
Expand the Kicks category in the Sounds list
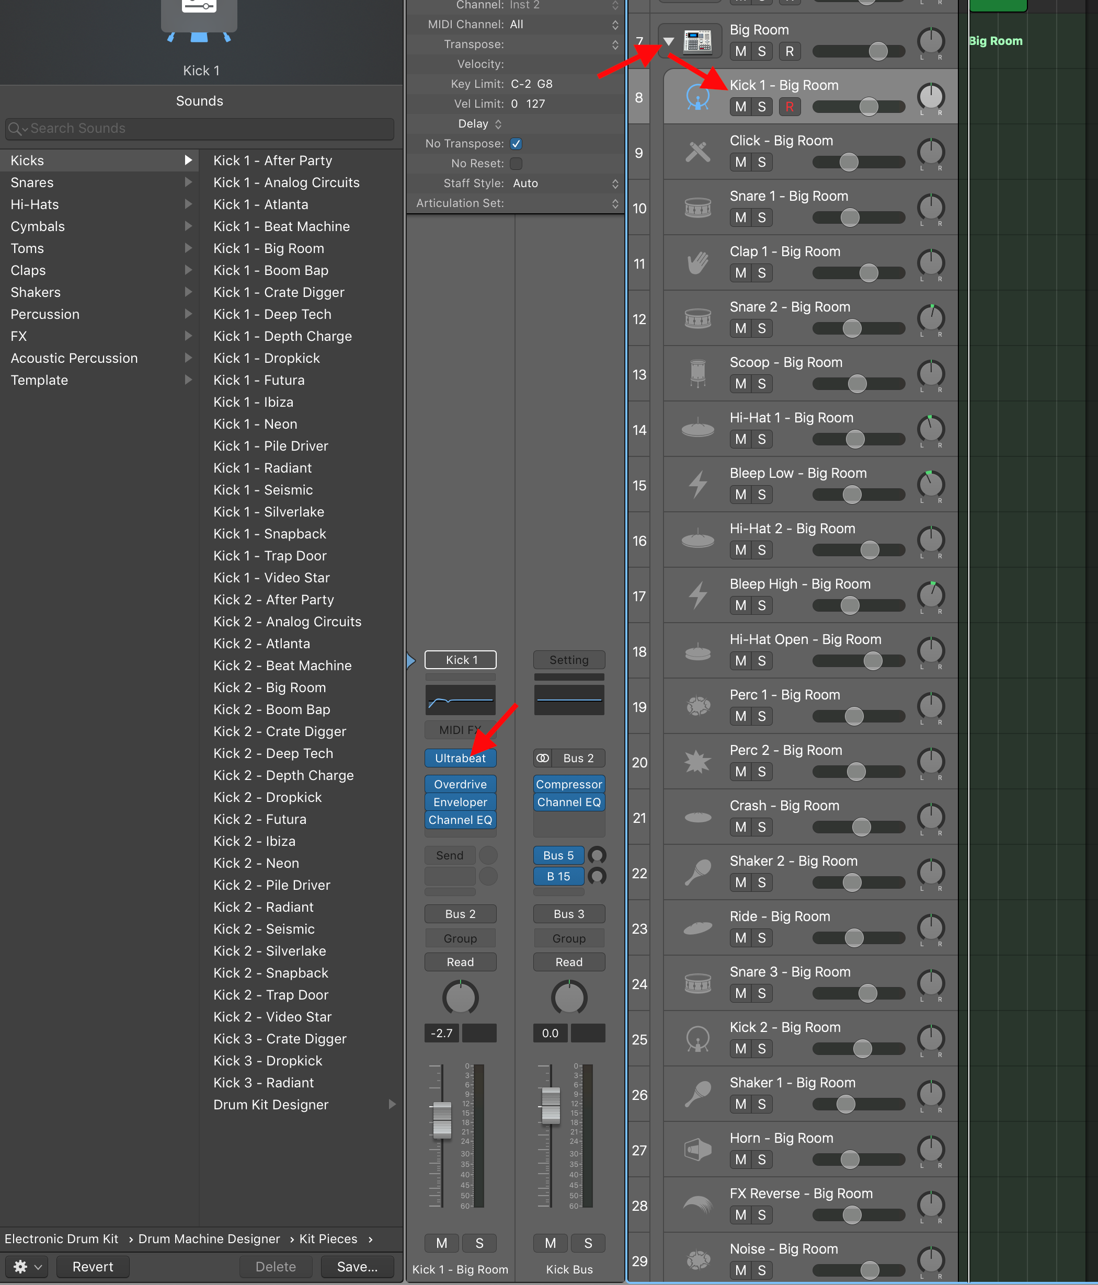click(x=188, y=160)
